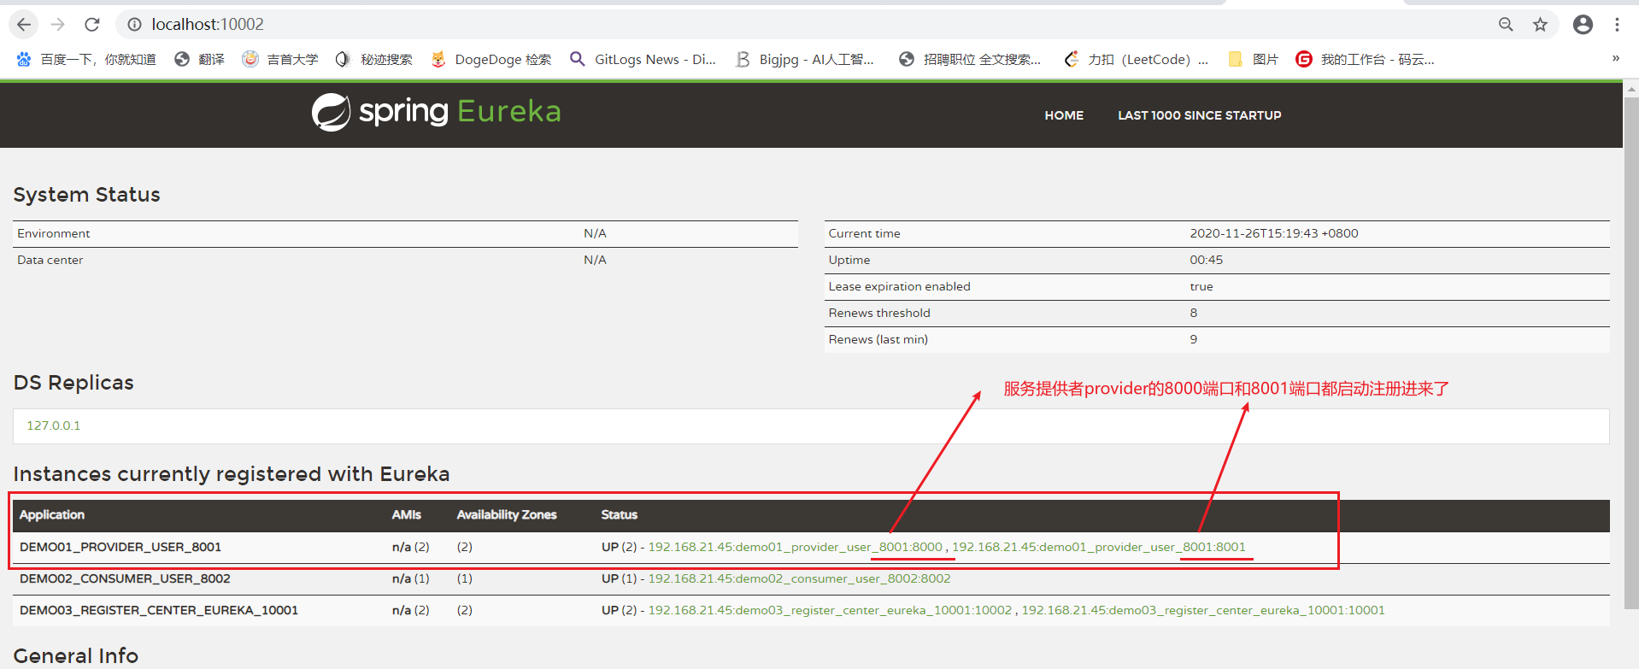Click the Renews (last min) row label

coord(878,339)
